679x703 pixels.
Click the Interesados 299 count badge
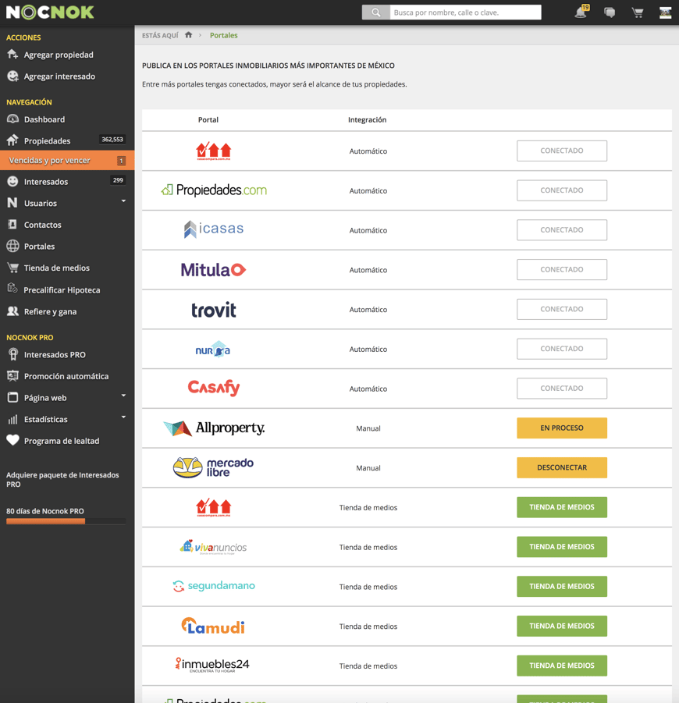pyautogui.click(x=118, y=180)
